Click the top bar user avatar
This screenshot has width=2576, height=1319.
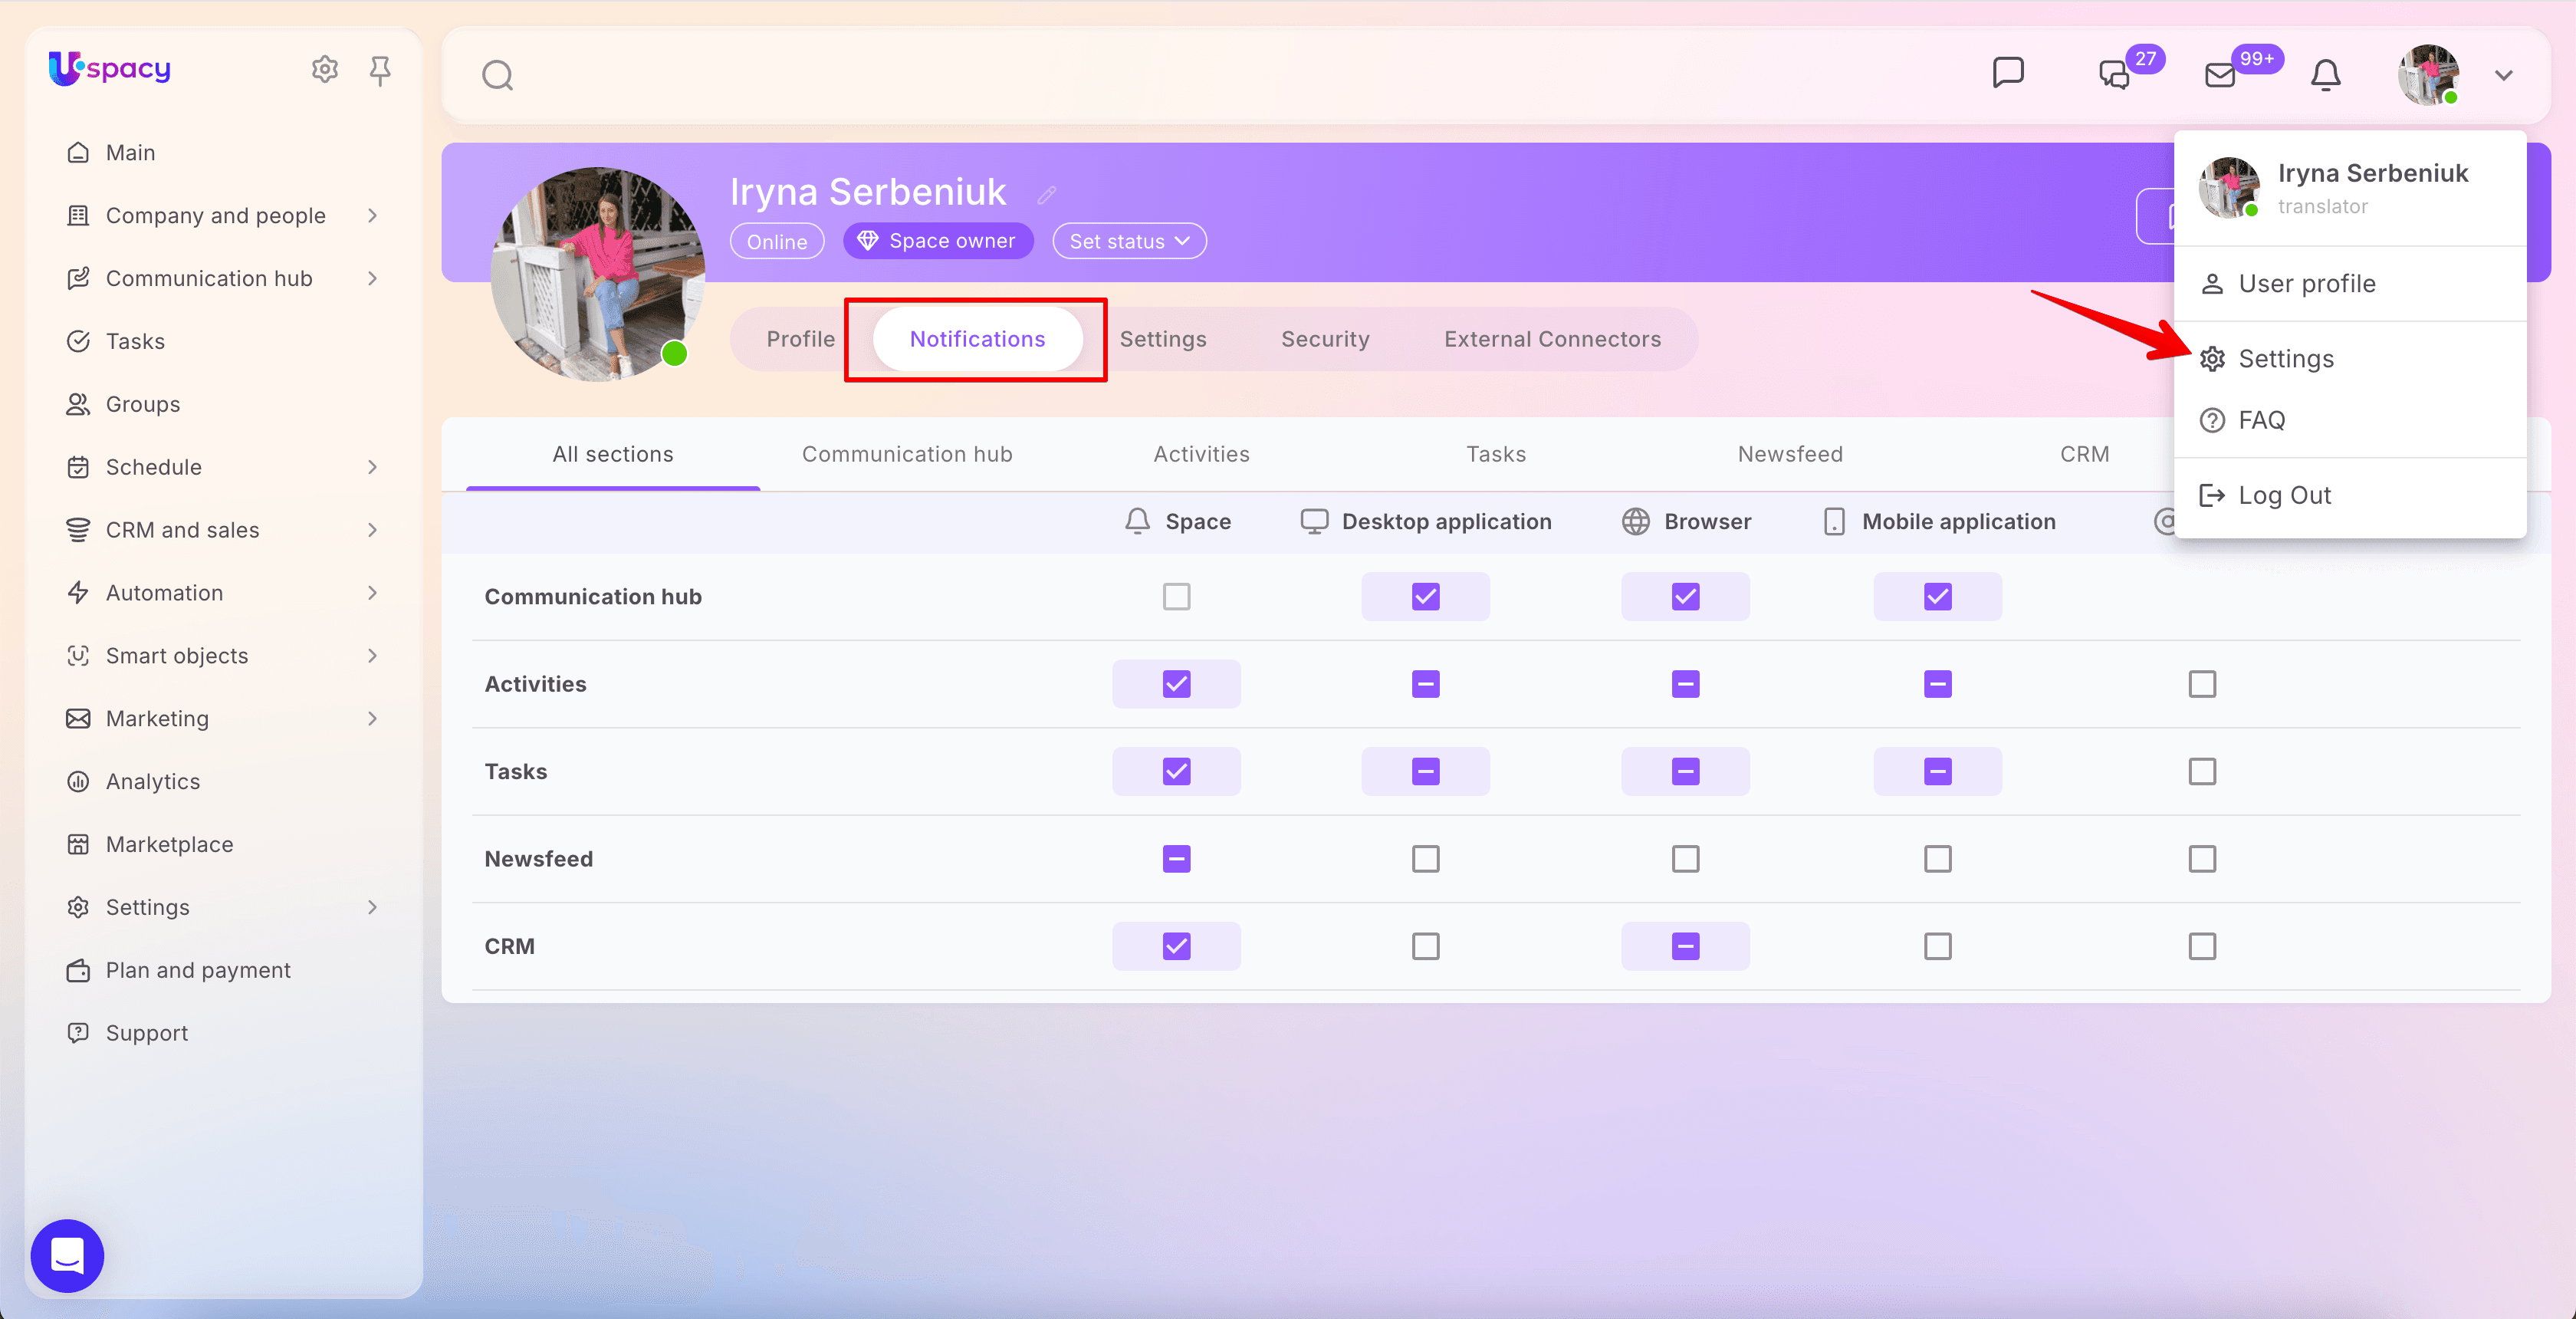click(2428, 75)
